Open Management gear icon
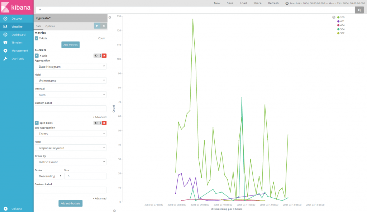The width and height of the screenshot is (367, 212). coord(5,50)
